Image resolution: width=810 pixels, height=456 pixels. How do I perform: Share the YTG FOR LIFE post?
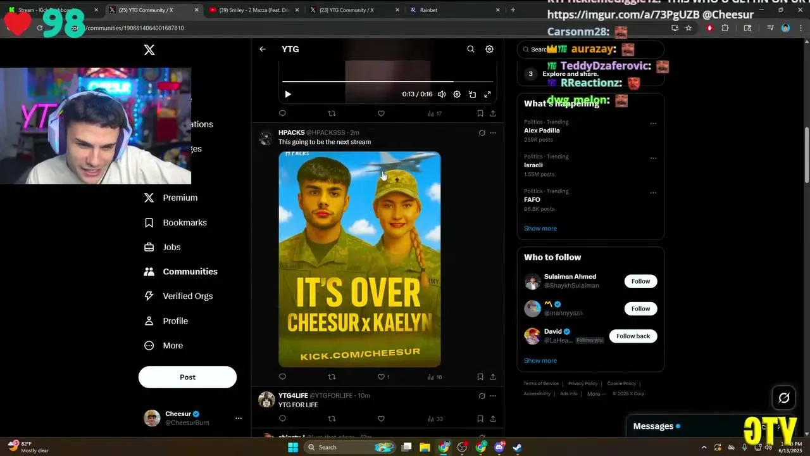click(x=493, y=419)
